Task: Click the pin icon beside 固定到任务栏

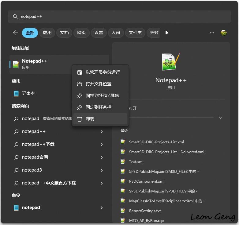Action: click(x=80, y=107)
